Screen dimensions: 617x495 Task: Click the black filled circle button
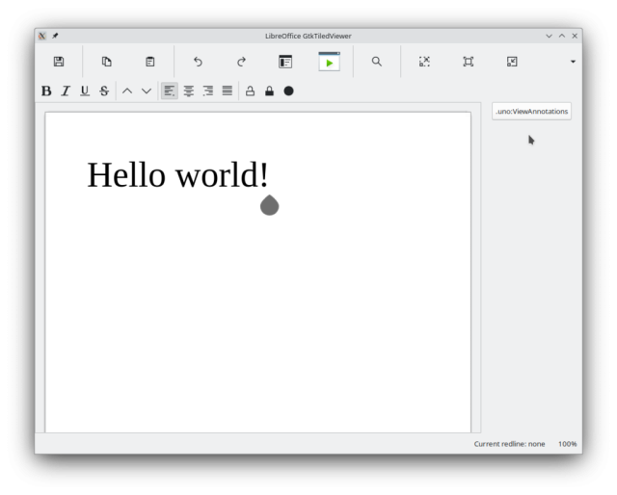pyautogui.click(x=288, y=91)
